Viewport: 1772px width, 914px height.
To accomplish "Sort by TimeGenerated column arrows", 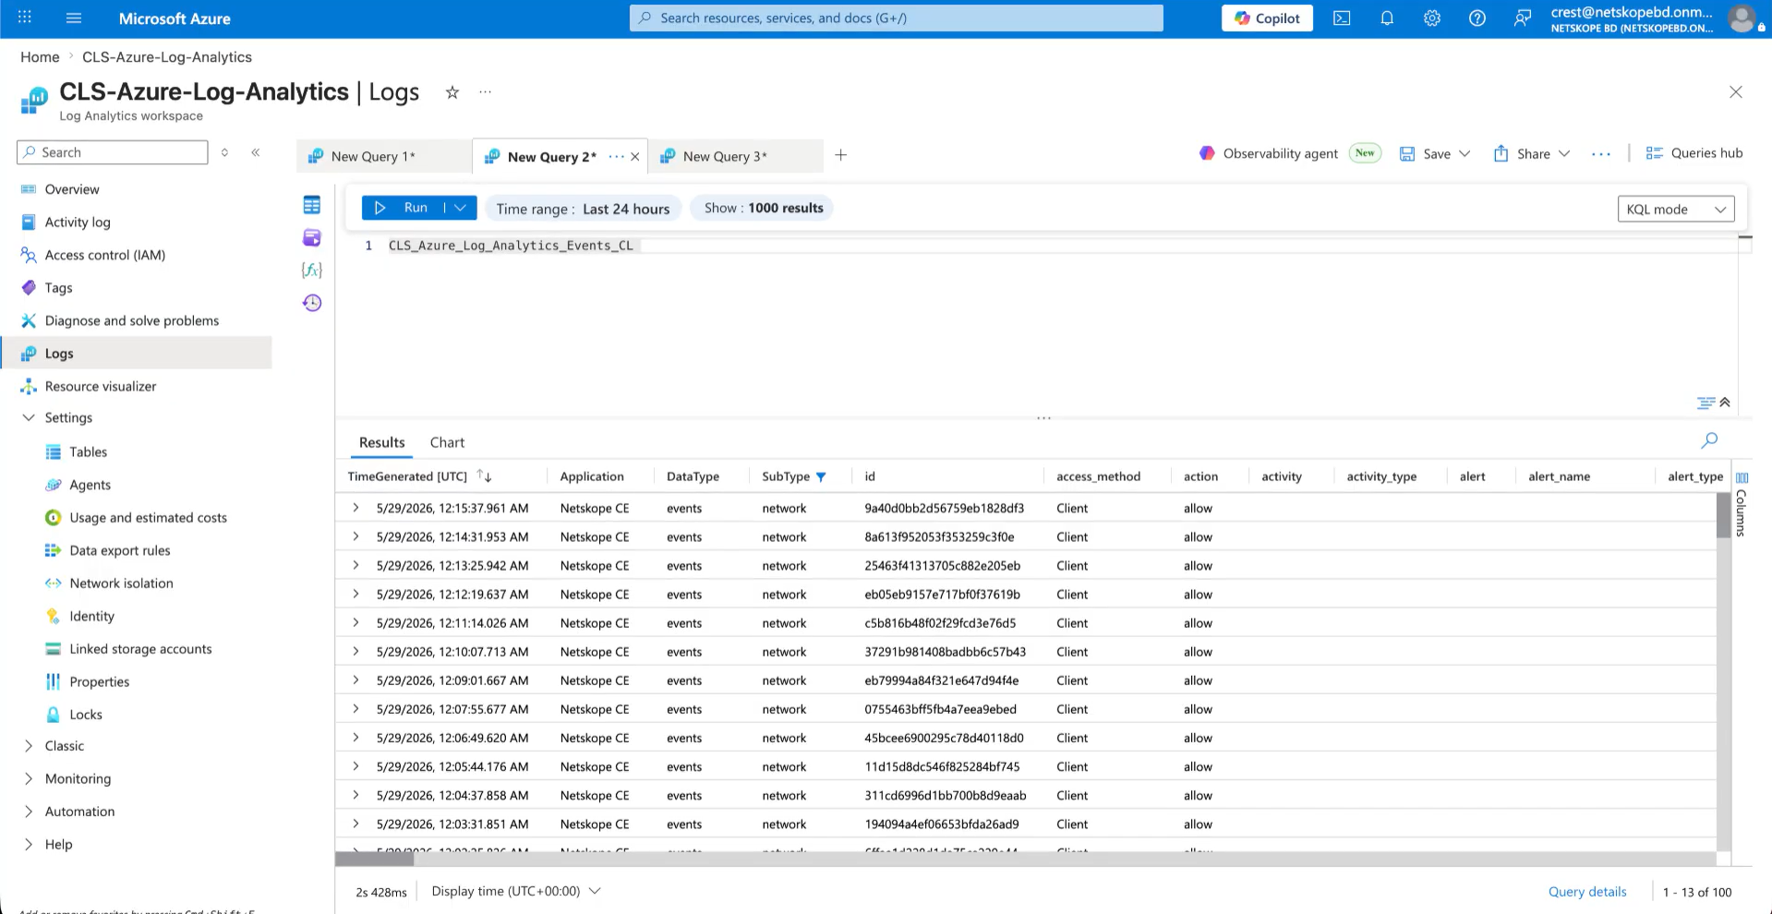I will click(x=485, y=476).
